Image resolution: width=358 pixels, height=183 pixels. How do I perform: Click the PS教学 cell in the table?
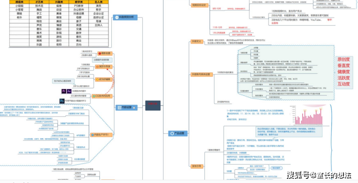click(x=79, y=6)
